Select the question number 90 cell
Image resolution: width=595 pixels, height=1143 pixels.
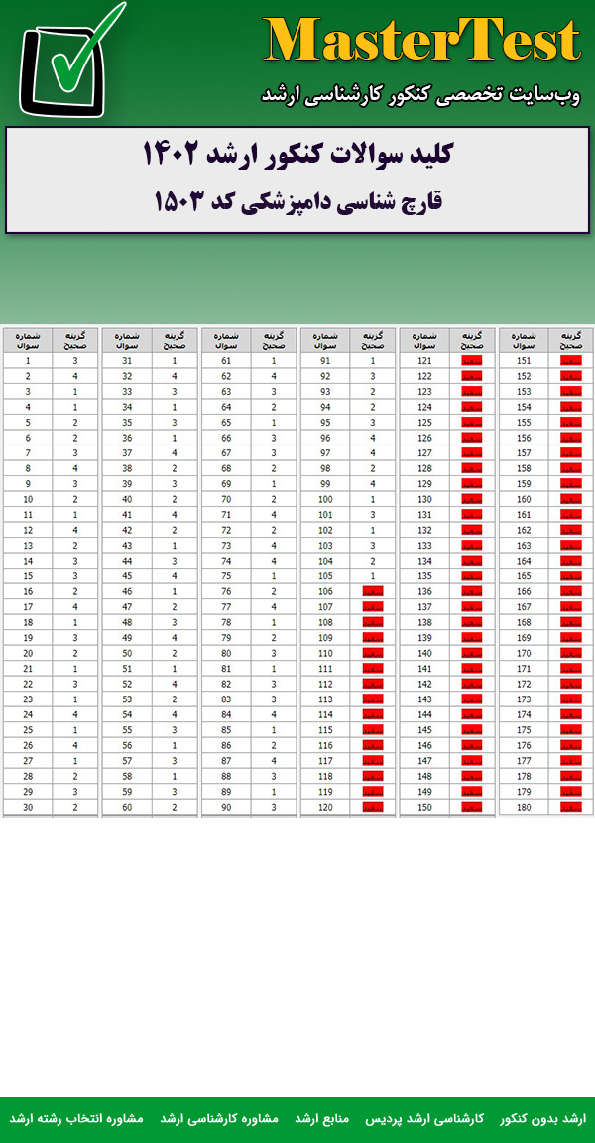[x=226, y=807]
